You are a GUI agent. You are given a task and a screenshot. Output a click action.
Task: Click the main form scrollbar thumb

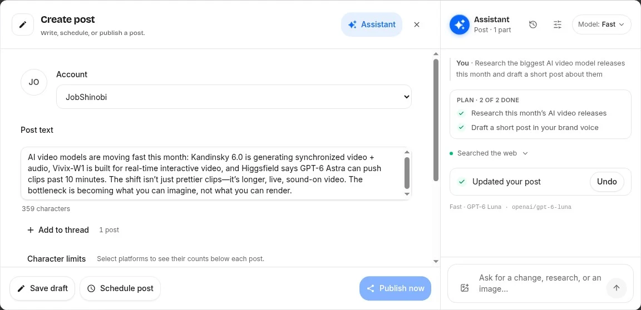pos(436,120)
